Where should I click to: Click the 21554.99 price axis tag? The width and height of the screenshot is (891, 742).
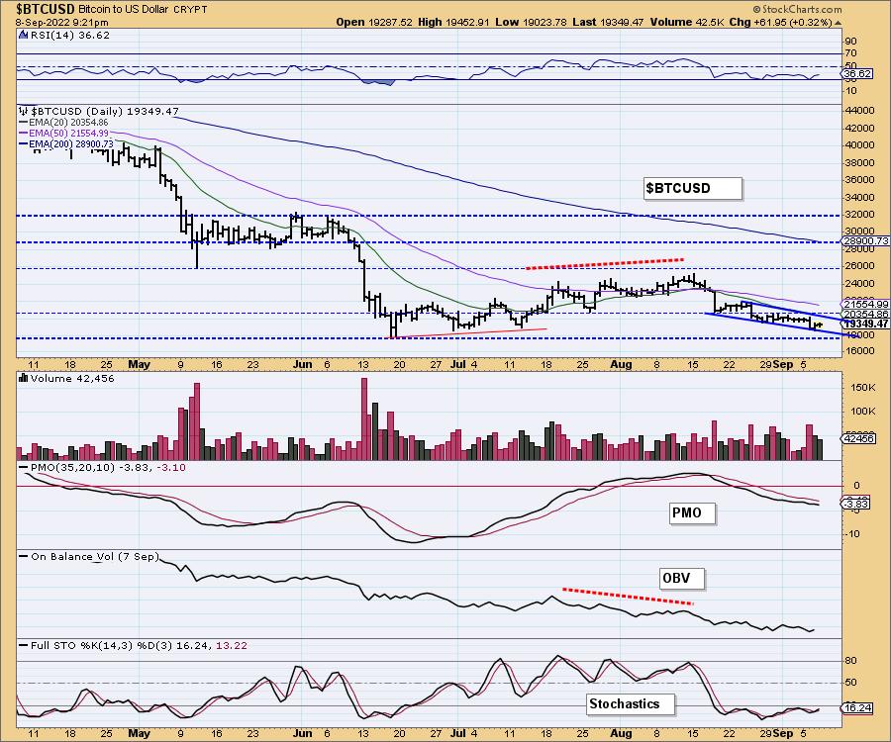click(866, 305)
